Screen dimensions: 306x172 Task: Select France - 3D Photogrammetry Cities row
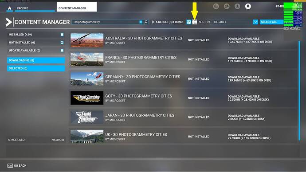coord(183,59)
